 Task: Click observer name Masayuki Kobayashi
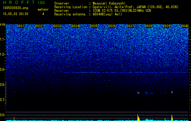coord(109,4)
